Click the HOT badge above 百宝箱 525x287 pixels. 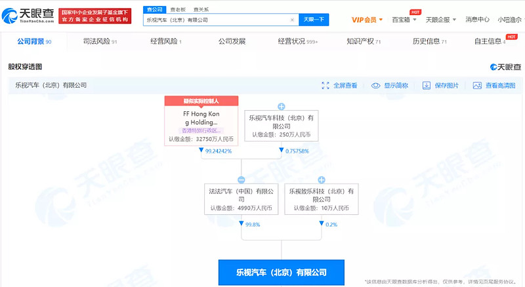[415, 12]
